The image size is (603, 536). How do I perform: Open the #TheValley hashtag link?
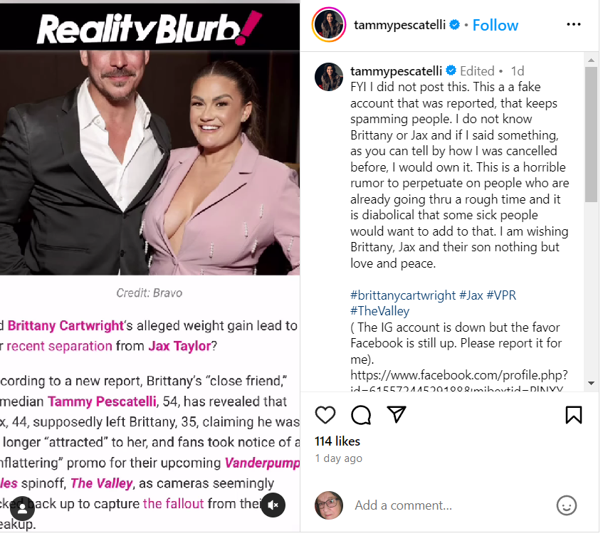(x=379, y=311)
